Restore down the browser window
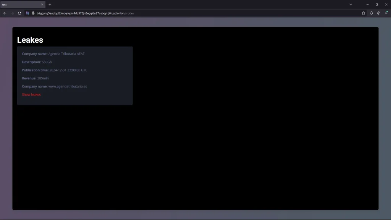 pyautogui.click(x=376, y=5)
